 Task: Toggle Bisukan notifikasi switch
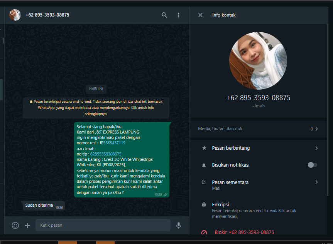coord(313,165)
